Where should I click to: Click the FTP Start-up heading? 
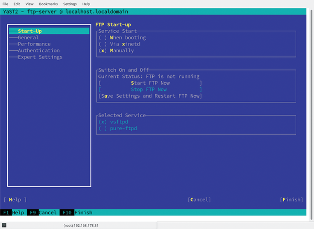click(x=113, y=25)
